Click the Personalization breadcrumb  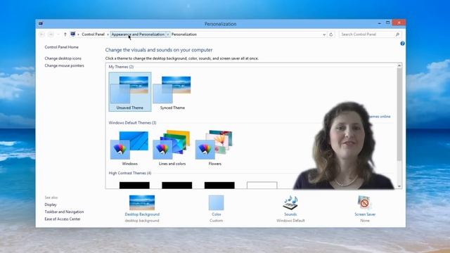point(184,34)
